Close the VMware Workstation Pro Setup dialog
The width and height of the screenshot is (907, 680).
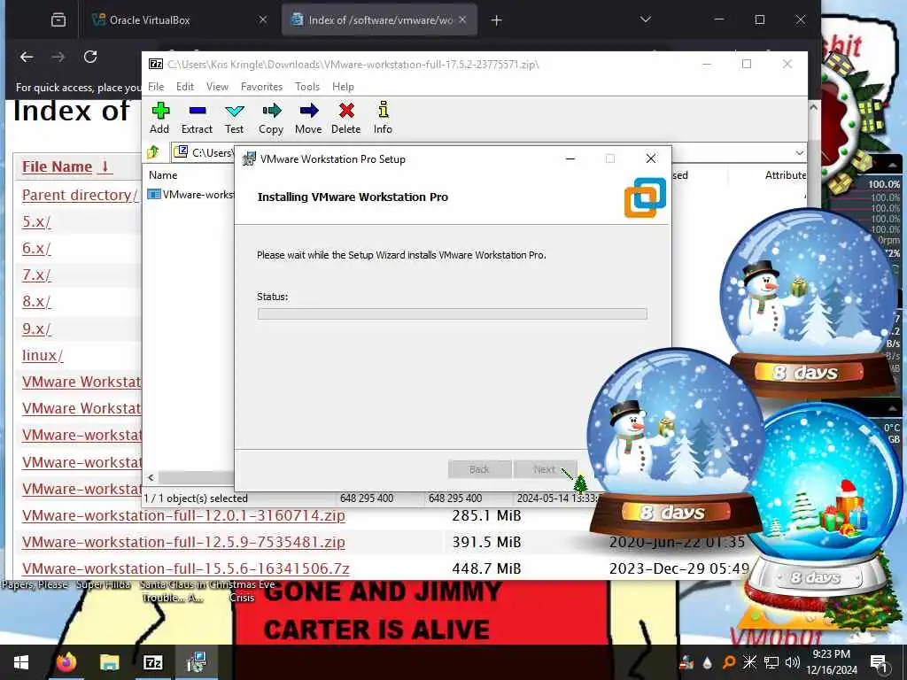[x=651, y=159]
